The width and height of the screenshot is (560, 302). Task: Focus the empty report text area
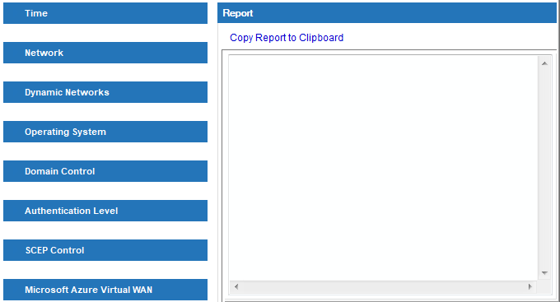[x=383, y=168]
